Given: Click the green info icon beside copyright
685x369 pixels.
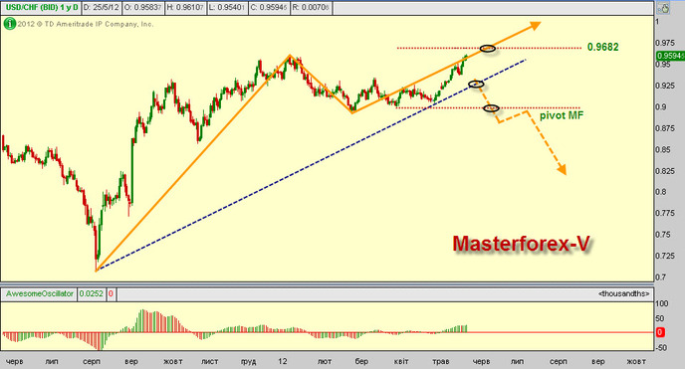Looking at the screenshot, I should 9,24.
